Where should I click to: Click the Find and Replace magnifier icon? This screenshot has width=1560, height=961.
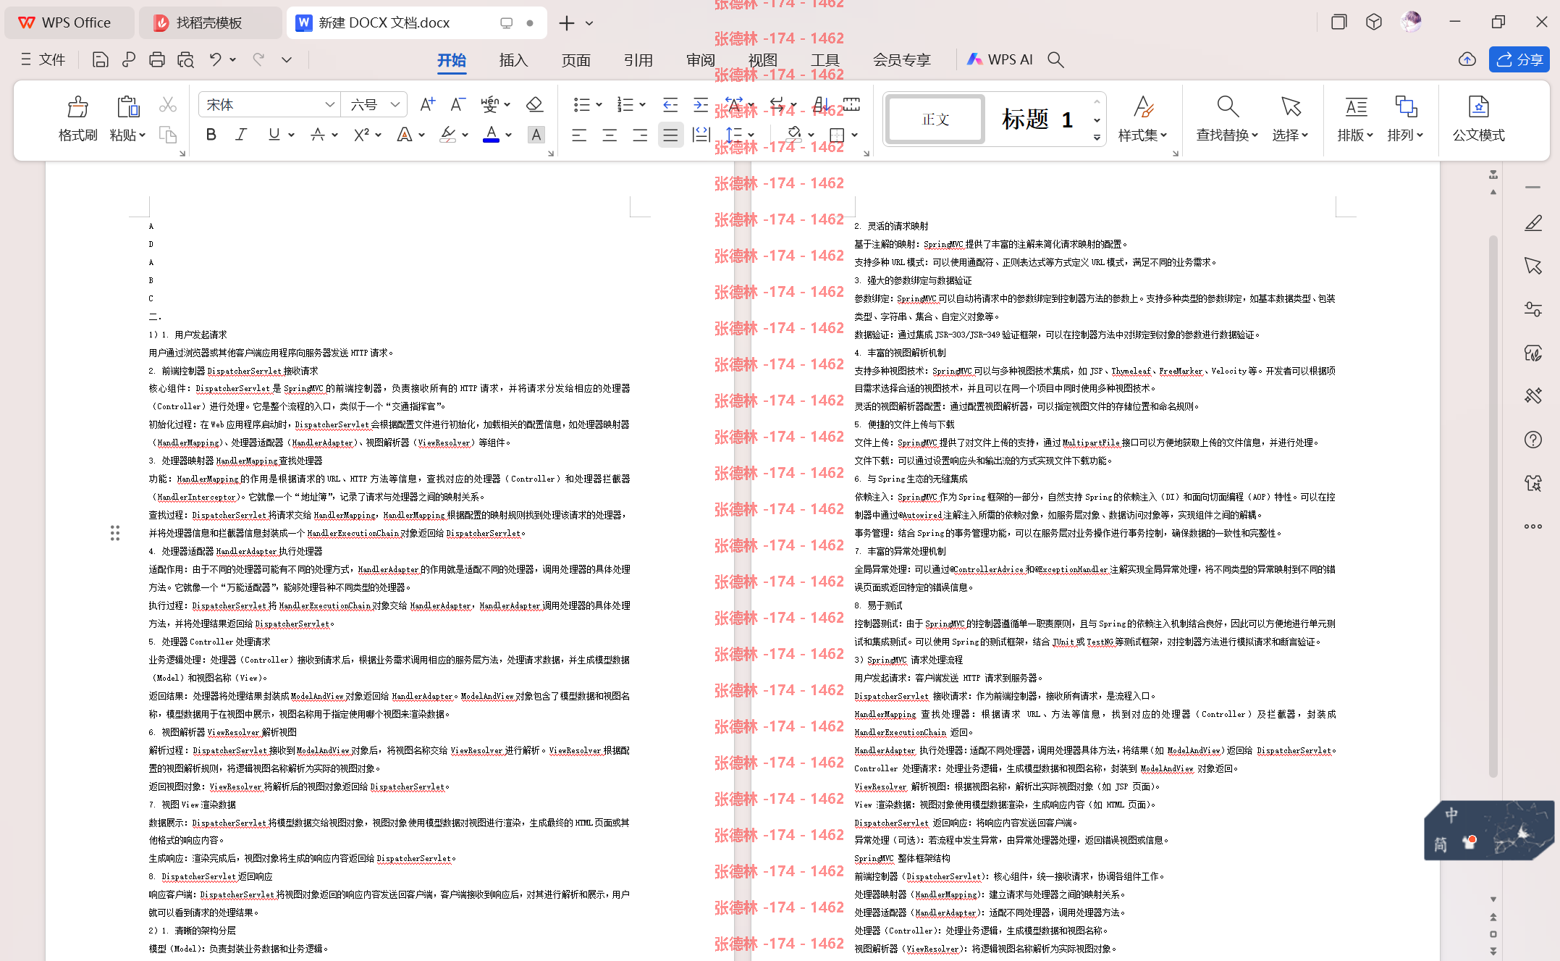tap(1228, 107)
